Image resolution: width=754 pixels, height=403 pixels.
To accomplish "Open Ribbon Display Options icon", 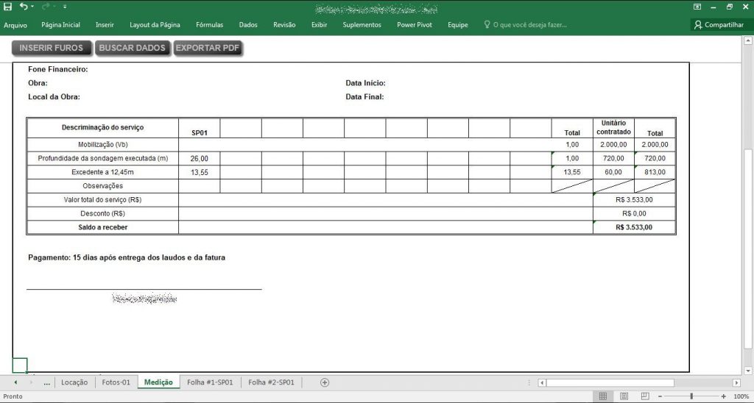I will tap(697, 7).
